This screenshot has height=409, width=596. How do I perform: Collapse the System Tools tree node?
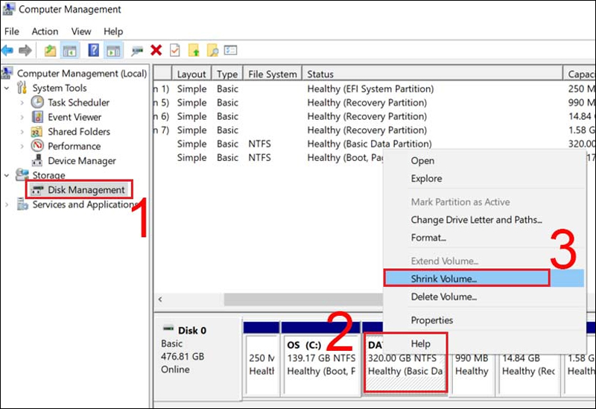coord(7,88)
